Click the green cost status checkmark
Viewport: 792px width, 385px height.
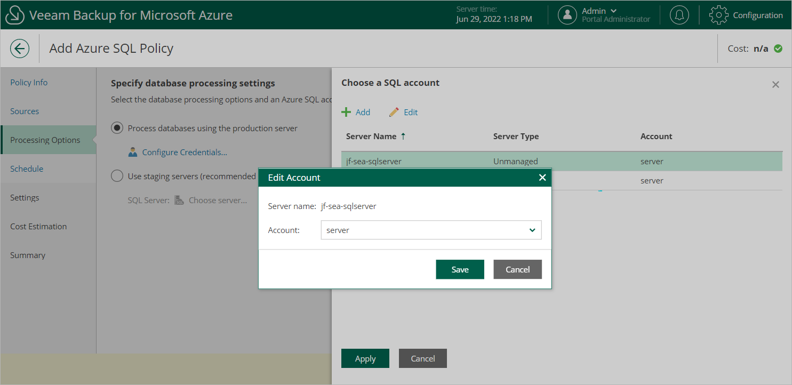point(778,49)
